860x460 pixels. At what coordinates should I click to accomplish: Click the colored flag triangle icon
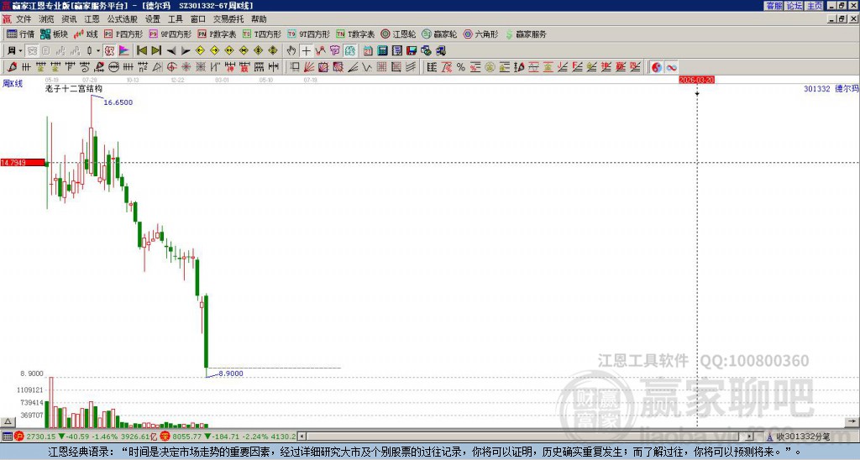[124, 51]
